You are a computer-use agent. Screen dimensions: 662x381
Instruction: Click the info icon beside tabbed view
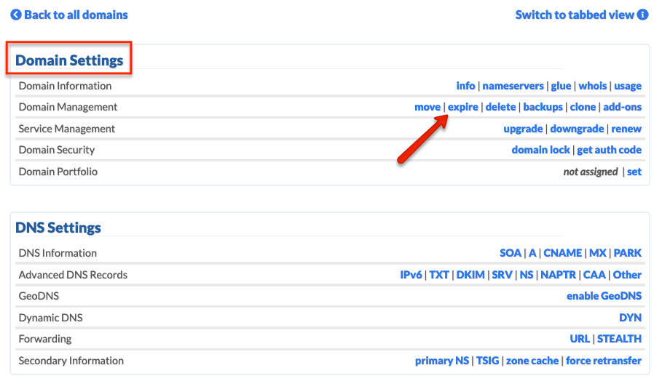click(642, 15)
